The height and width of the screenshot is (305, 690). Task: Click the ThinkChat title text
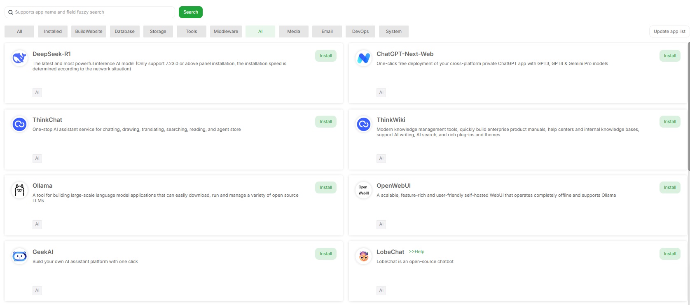click(47, 120)
